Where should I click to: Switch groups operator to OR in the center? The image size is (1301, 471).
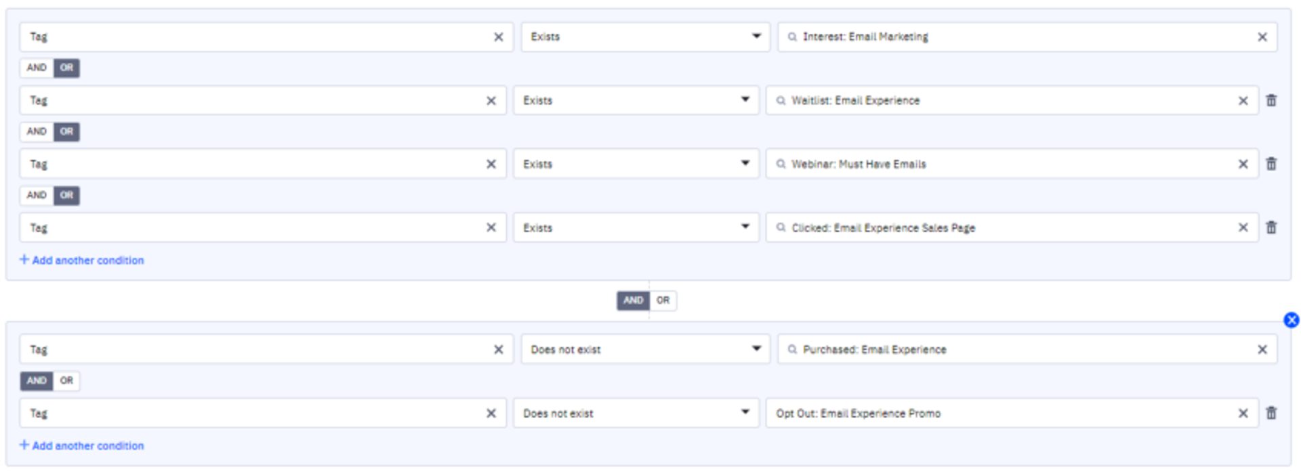point(663,300)
